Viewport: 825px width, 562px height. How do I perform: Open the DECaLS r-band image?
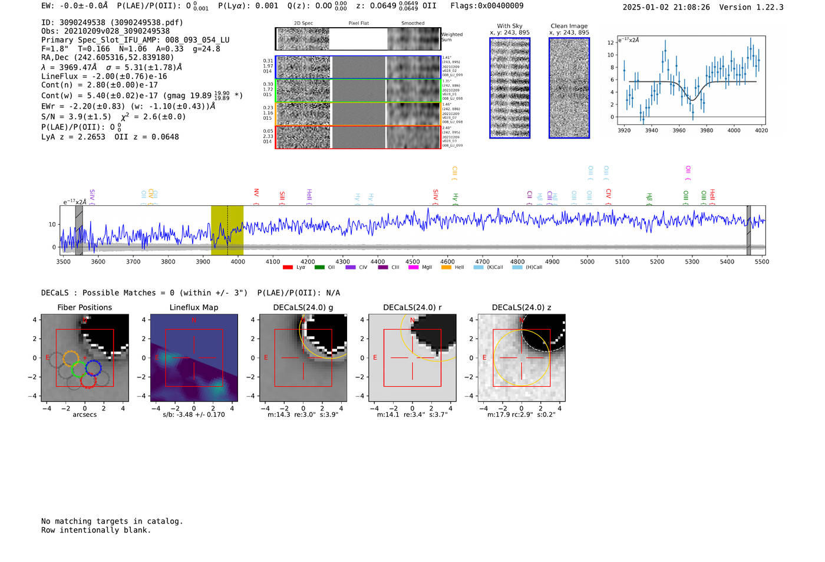point(412,357)
